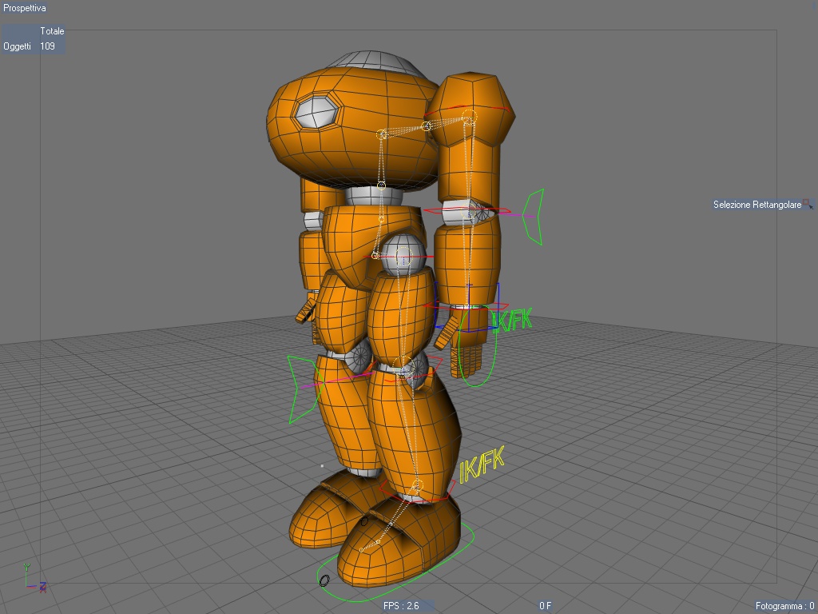
Task: Select the robot's white octagonal eye
Action: pyautogui.click(x=316, y=112)
